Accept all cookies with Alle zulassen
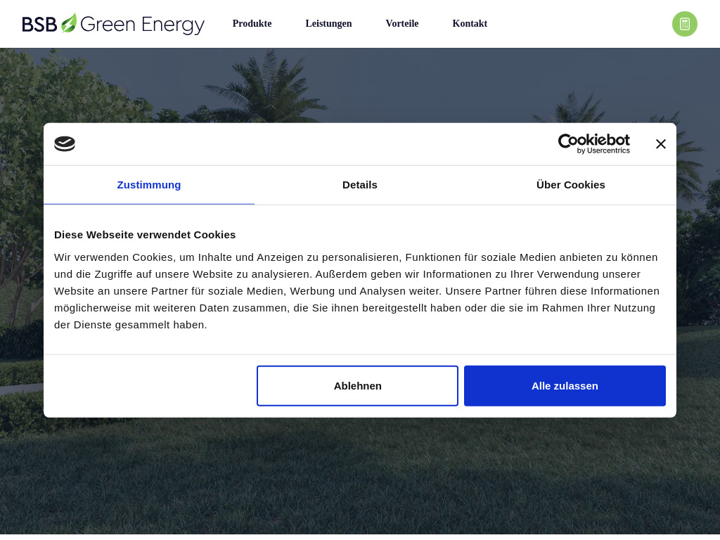The image size is (720, 540). click(x=565, y=385)
